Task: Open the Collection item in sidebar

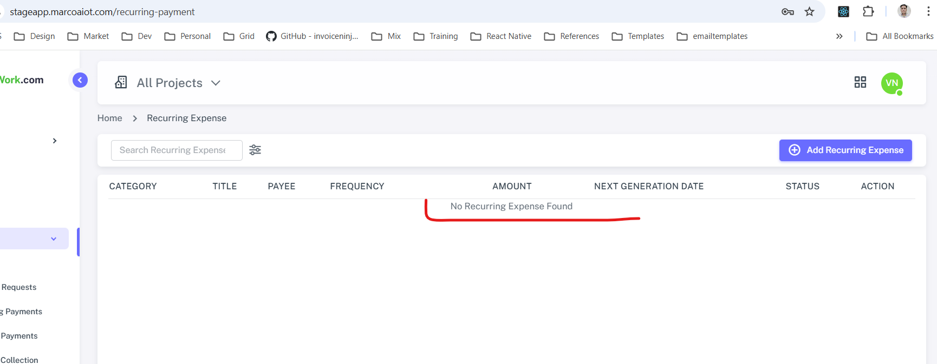Action: 19,360
